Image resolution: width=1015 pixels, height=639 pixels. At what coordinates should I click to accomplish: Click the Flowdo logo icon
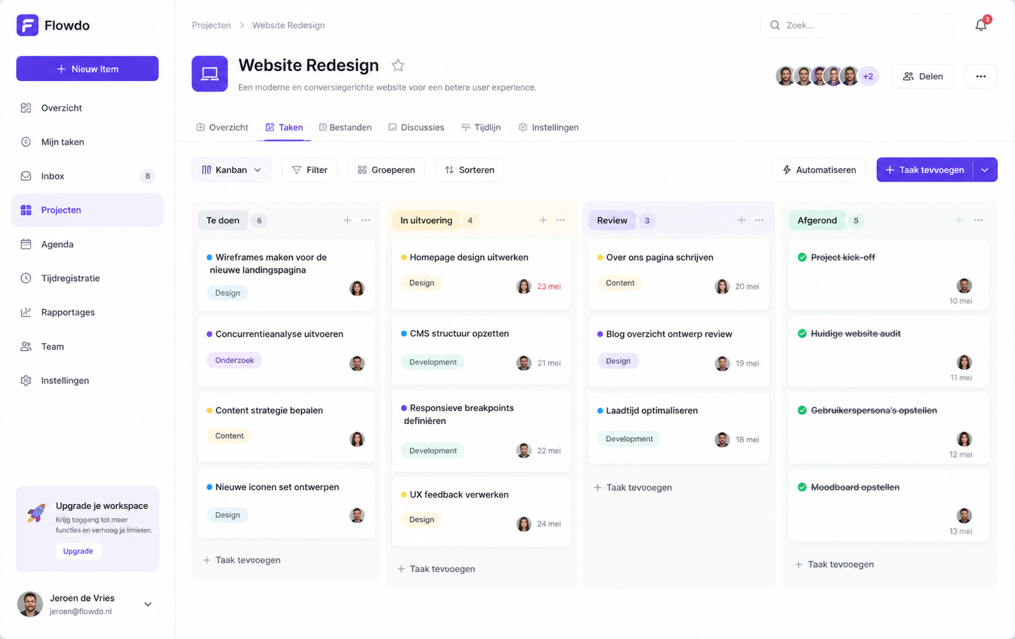pyautogui.click(x=27, y=25)
